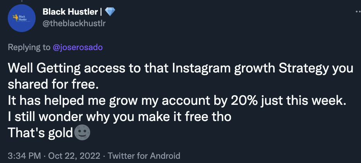Click the "That's gold" text
Screen dimensions: 361x163
40,133
